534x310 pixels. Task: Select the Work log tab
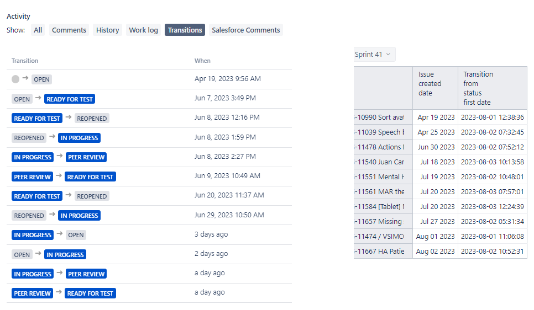click(143, 30)
